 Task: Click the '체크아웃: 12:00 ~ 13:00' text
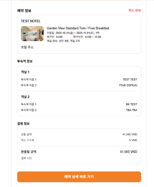click(87, 37)
